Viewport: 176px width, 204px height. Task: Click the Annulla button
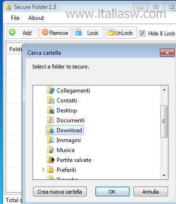[x=151, y=192]
